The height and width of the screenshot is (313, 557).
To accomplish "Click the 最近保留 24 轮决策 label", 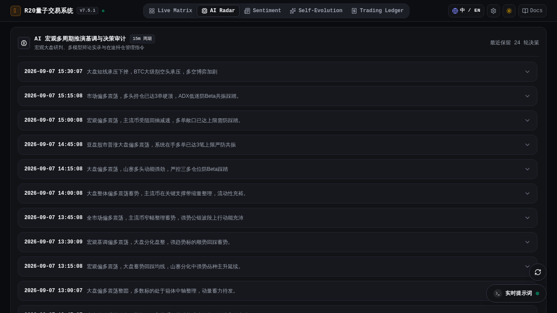I will point(514,43).
